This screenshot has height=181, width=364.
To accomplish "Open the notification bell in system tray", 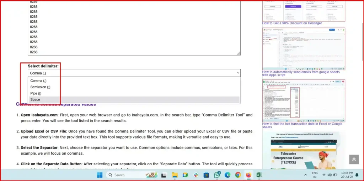I will tap(357, 175).
